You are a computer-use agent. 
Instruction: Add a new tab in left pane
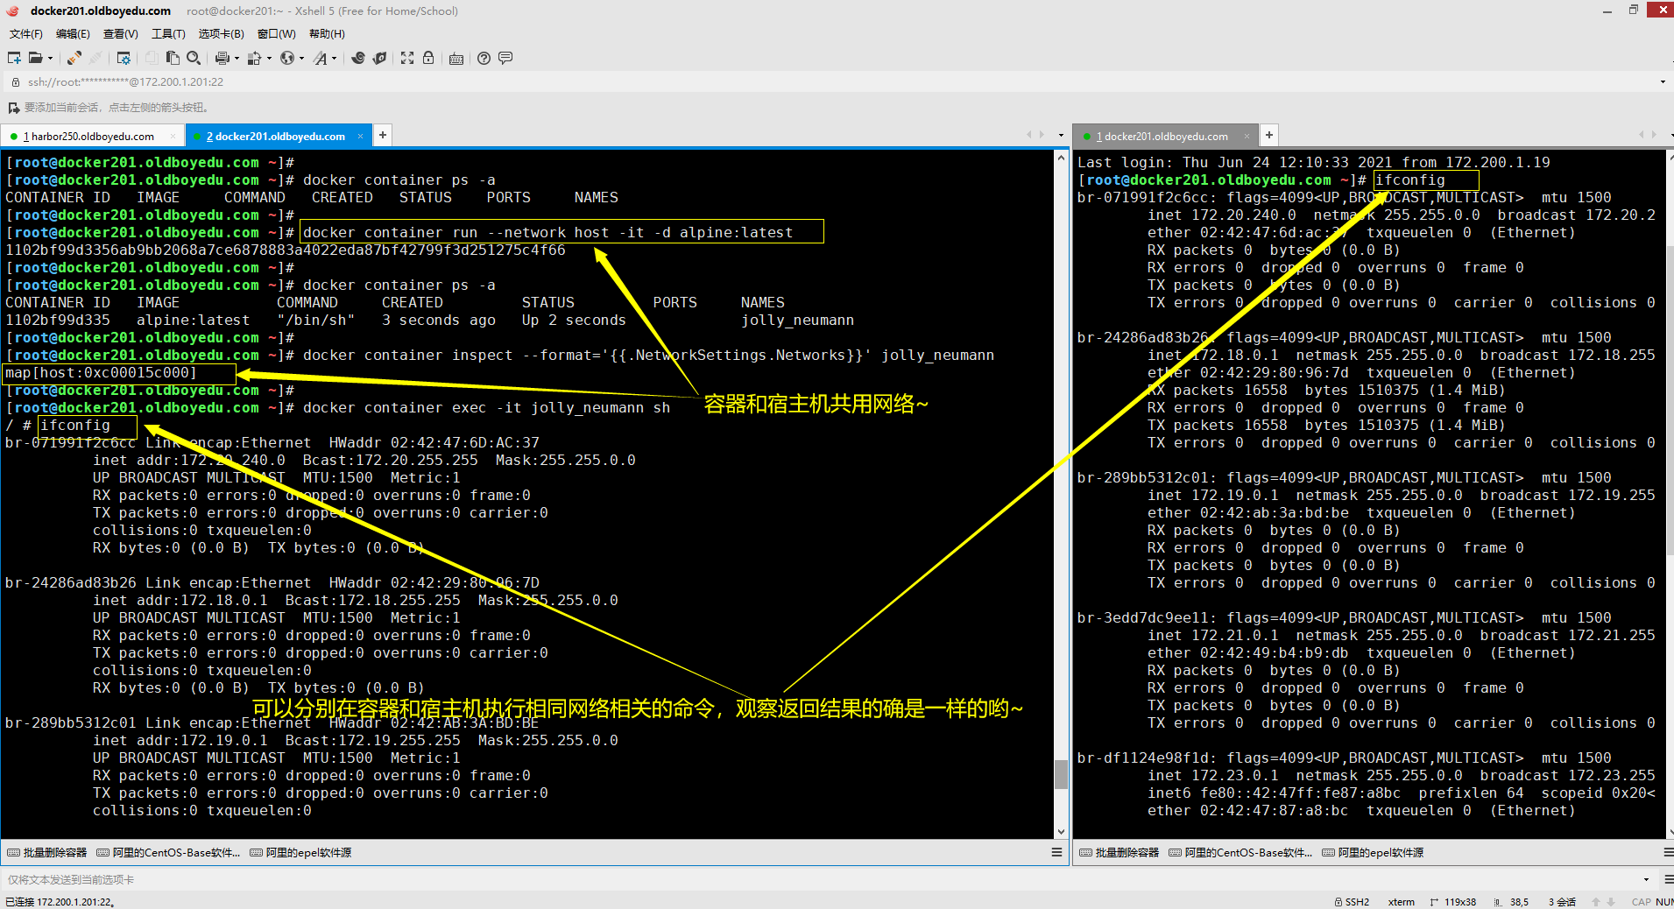click(383, 135)
